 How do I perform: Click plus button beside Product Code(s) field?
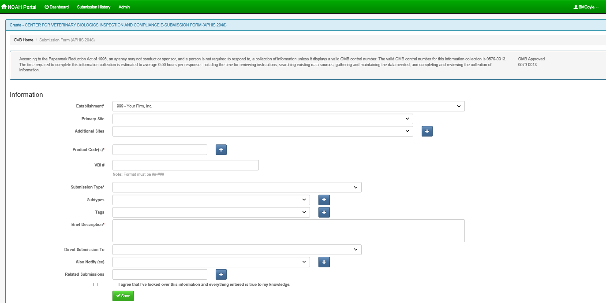[x=221, y=150]
